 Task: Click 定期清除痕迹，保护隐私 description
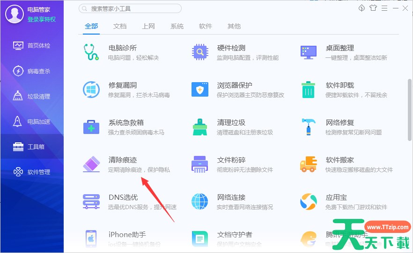click(x=139, y=170)
